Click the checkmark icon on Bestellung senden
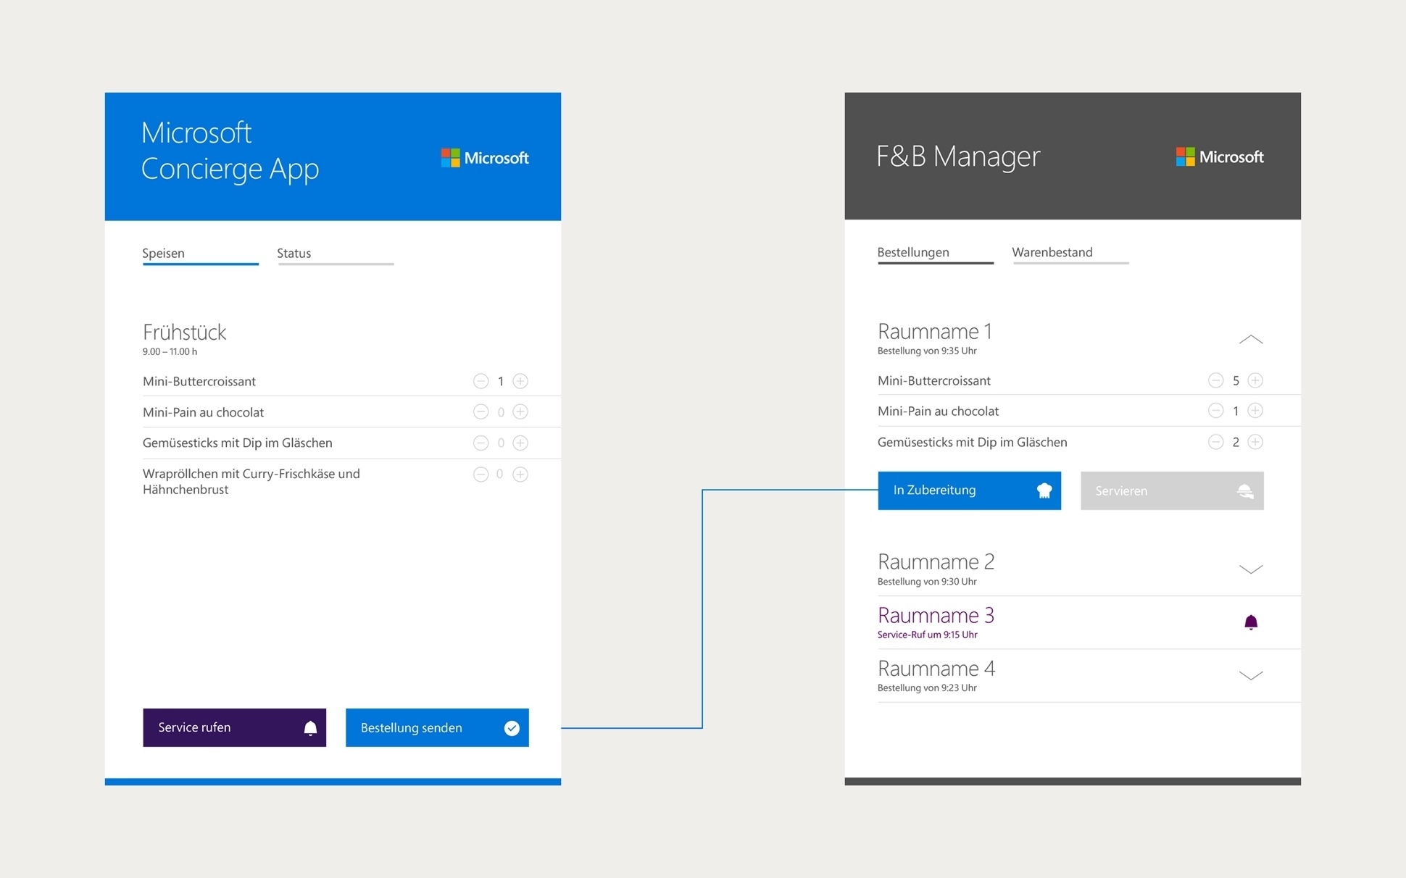 [x=512, y=727]
